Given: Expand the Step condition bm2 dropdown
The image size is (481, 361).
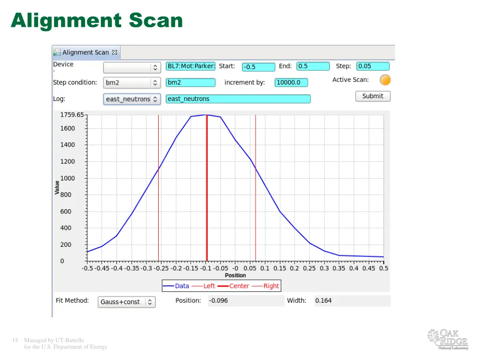Looking at the screenshot, I should [x=132, y=83].
